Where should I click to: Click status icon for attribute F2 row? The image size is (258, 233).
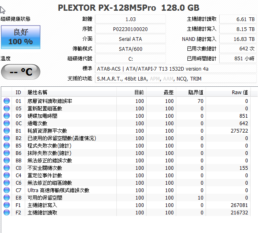pos(7,212)
